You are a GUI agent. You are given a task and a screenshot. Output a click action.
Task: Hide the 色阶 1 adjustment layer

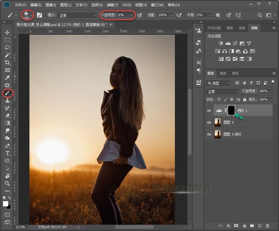point(209,110)
